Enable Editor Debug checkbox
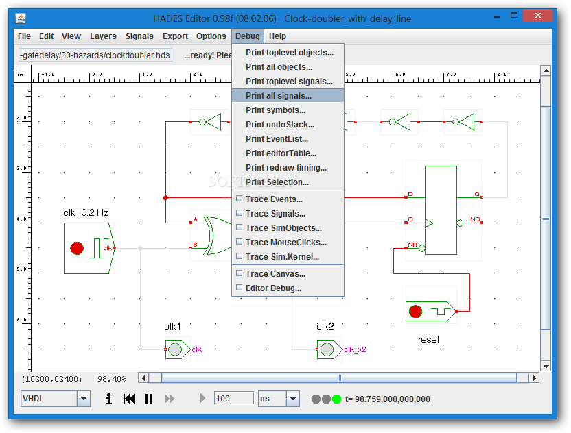571x433 pixels. pos(240,288)
